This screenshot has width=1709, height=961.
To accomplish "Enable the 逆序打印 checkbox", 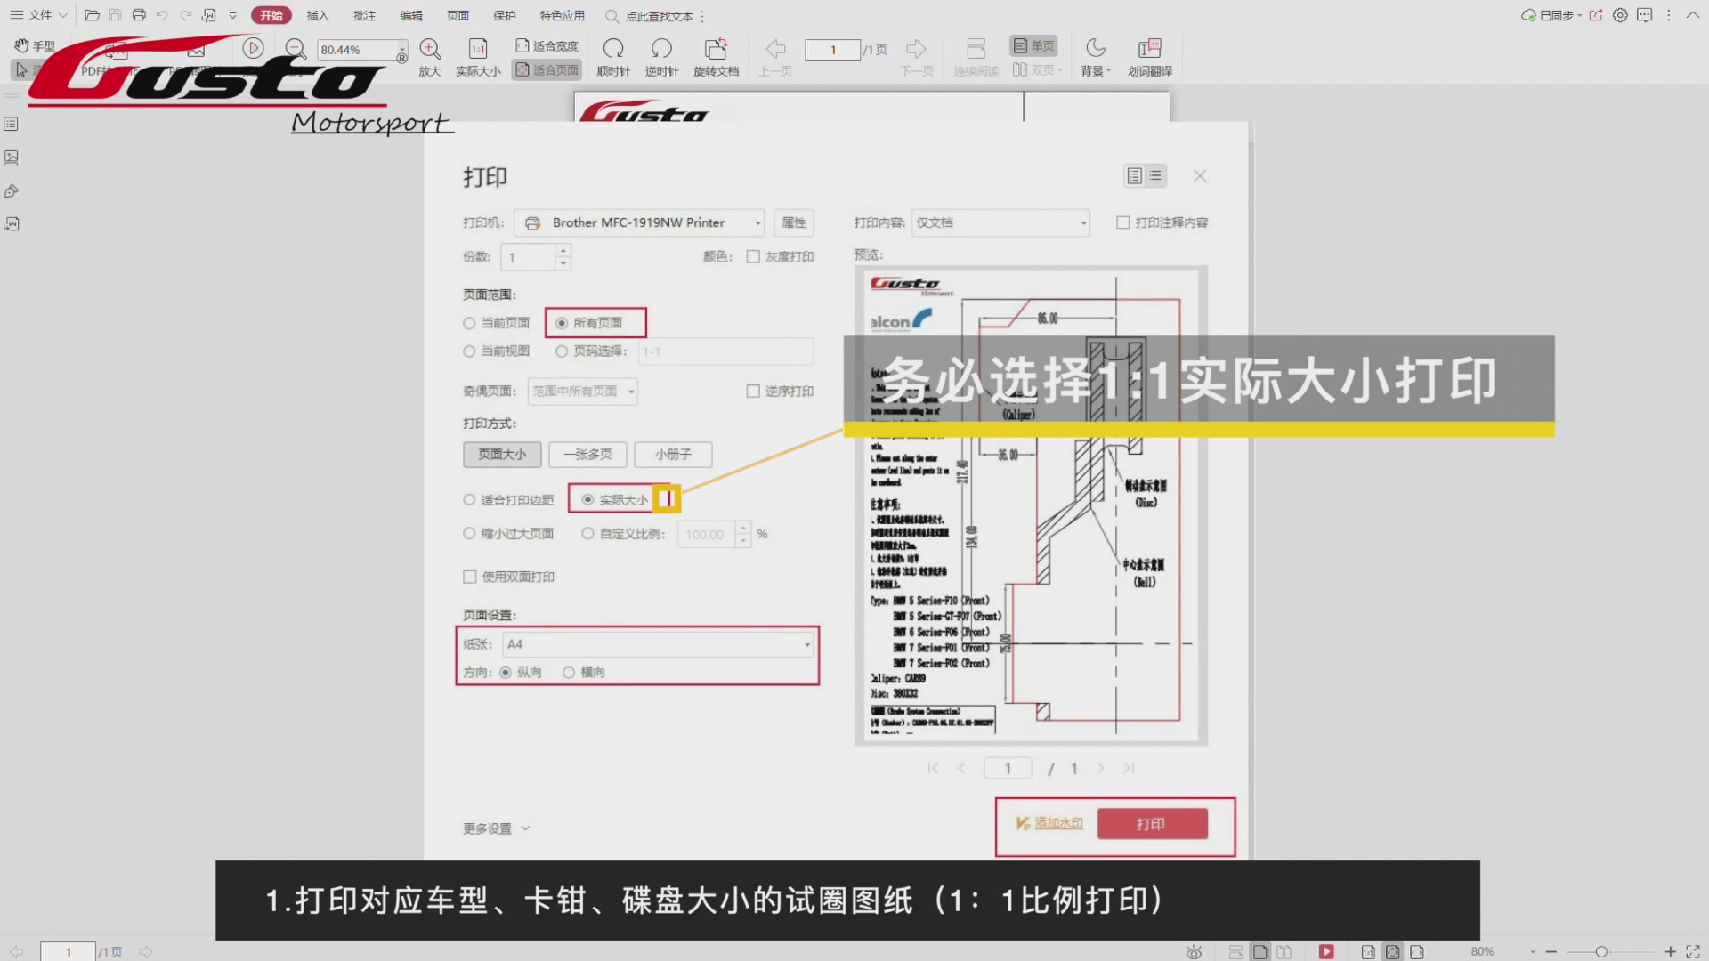I will click(x=753, y=392).
